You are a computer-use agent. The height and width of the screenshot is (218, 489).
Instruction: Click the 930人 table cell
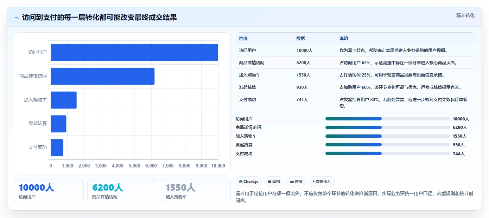pyautogui.click(x=302, y=87)
